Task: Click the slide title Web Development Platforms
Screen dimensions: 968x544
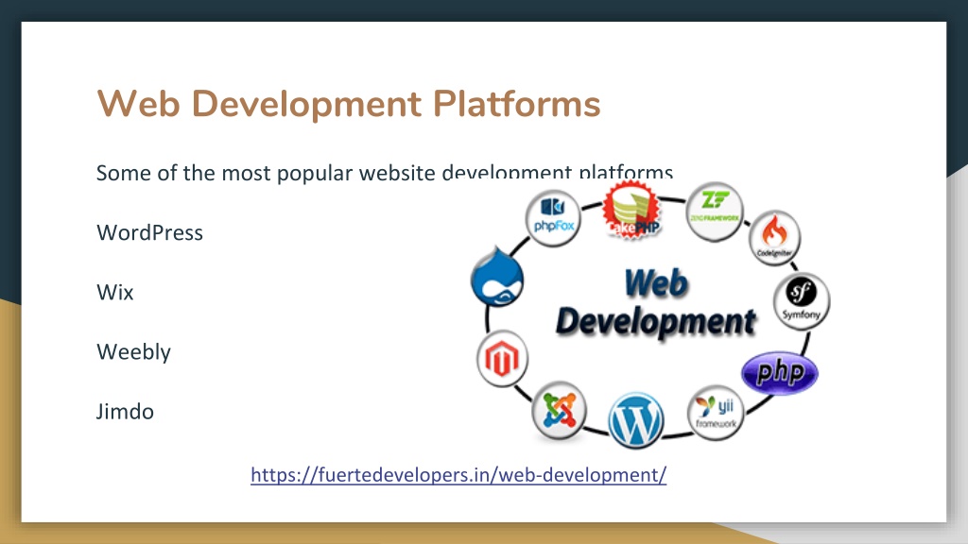Action: point(349,103)
